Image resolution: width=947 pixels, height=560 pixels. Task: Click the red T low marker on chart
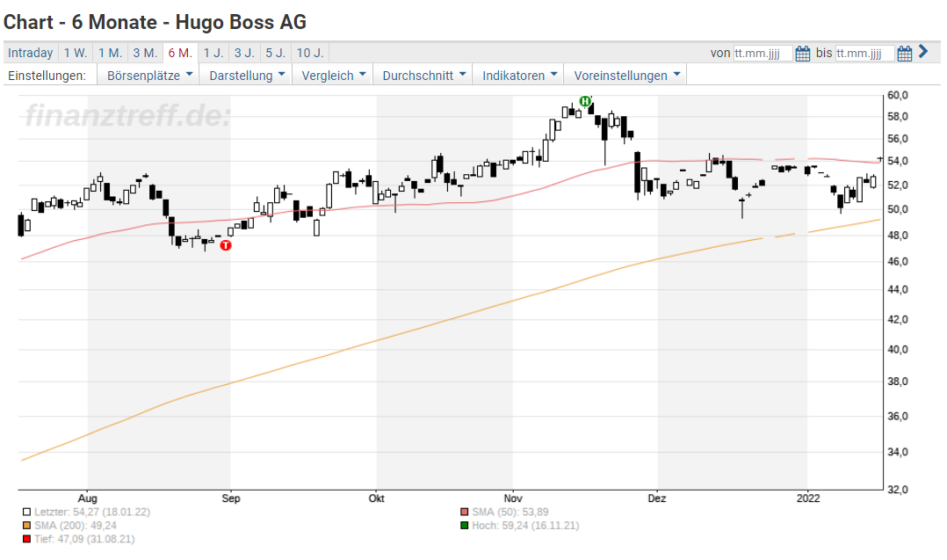tap(226, 245)
